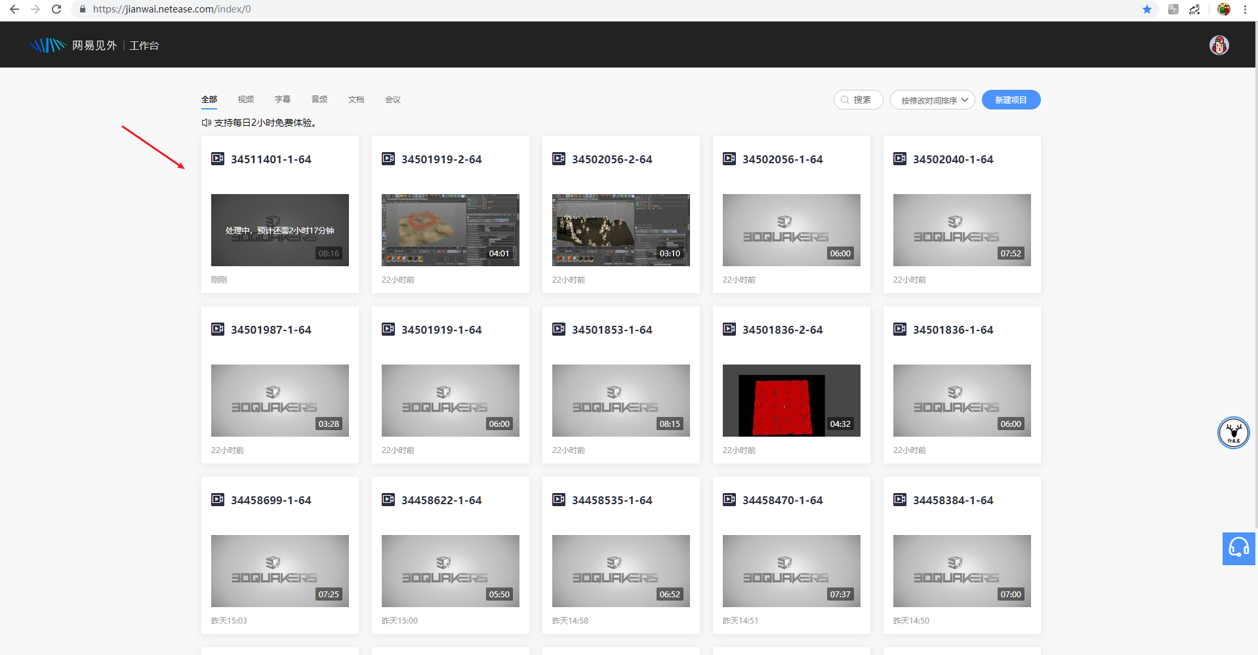Viewport: 1258px width, 655px height.
Task: Click video icon beside 34501919-2-64
Action: pos(388,159)
